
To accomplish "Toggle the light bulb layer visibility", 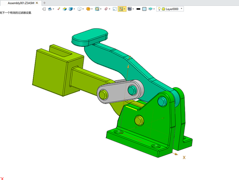I will click(x=159, y=9).
